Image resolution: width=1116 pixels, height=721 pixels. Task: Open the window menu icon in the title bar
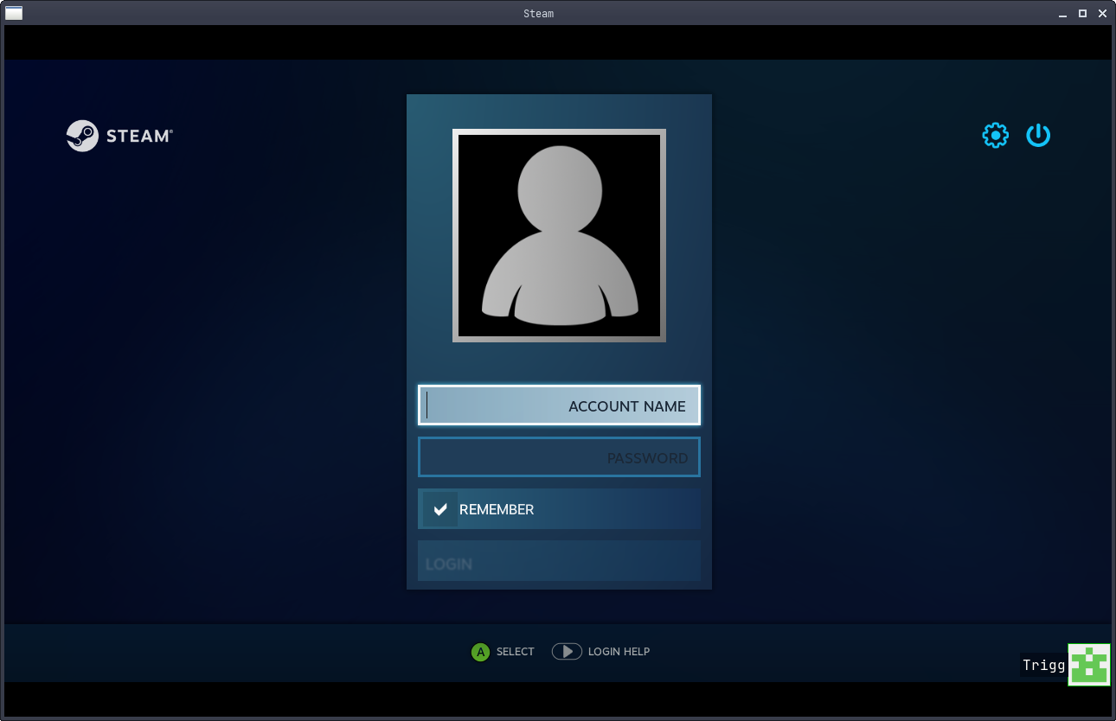(13, 12)
